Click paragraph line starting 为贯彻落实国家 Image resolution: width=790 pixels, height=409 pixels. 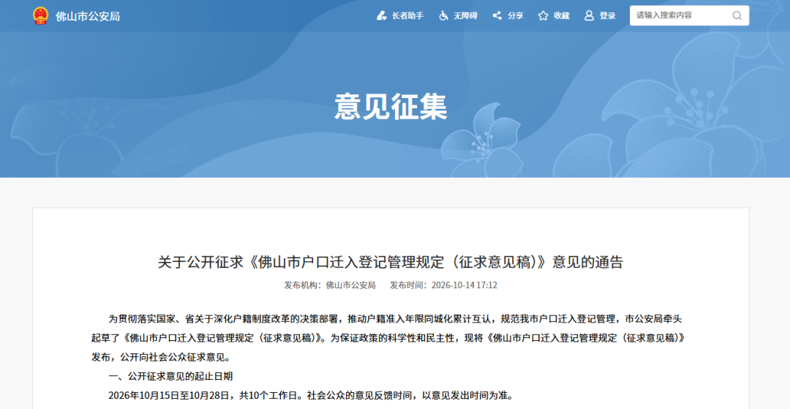(x=396, y=319)
